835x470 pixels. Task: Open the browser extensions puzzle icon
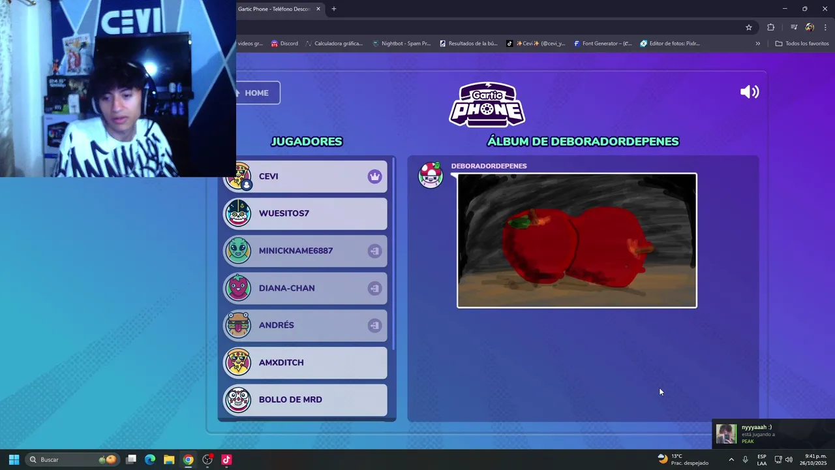click(x=771, y=27)
